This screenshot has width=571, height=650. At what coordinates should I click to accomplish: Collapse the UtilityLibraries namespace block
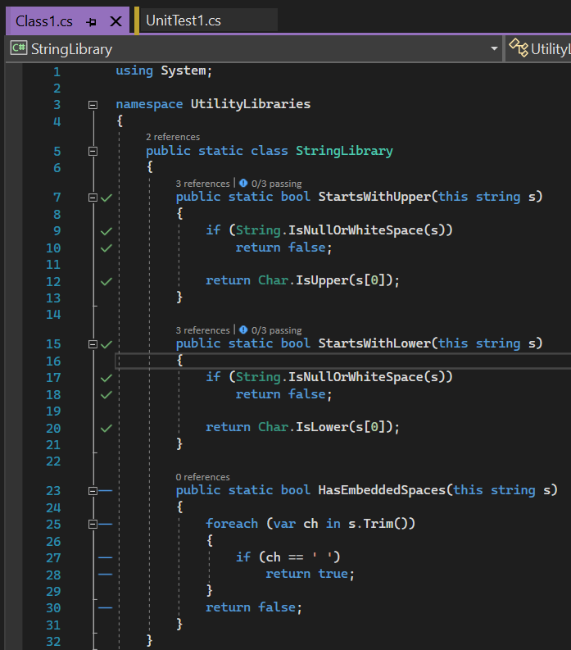pos(93,105)
